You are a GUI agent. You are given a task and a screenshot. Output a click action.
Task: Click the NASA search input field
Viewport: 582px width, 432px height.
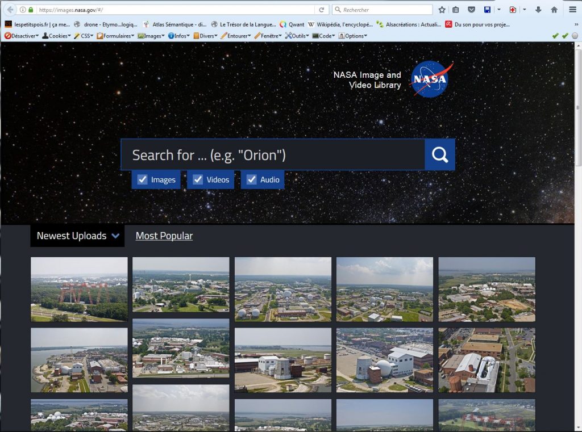point(273,154)
